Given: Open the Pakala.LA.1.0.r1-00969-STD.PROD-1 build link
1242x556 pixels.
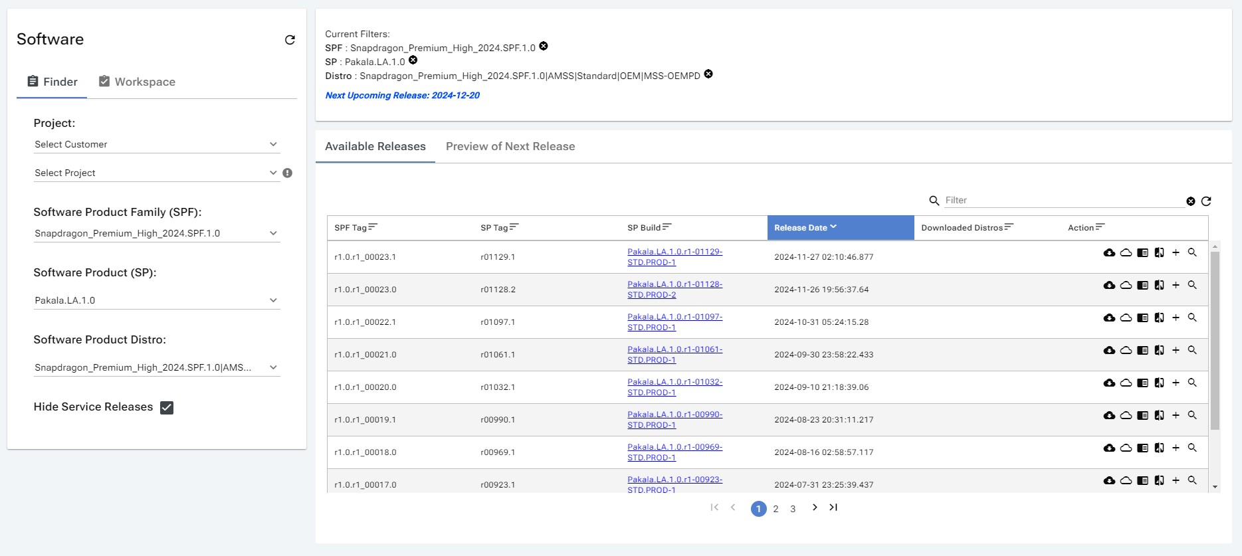Looking at the screenshot, I should point(674,452).
